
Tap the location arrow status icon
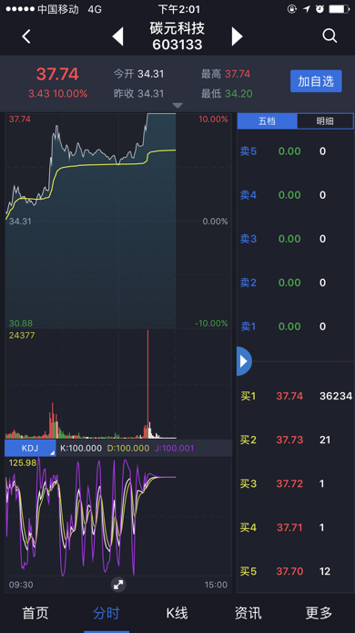[307, 9]
